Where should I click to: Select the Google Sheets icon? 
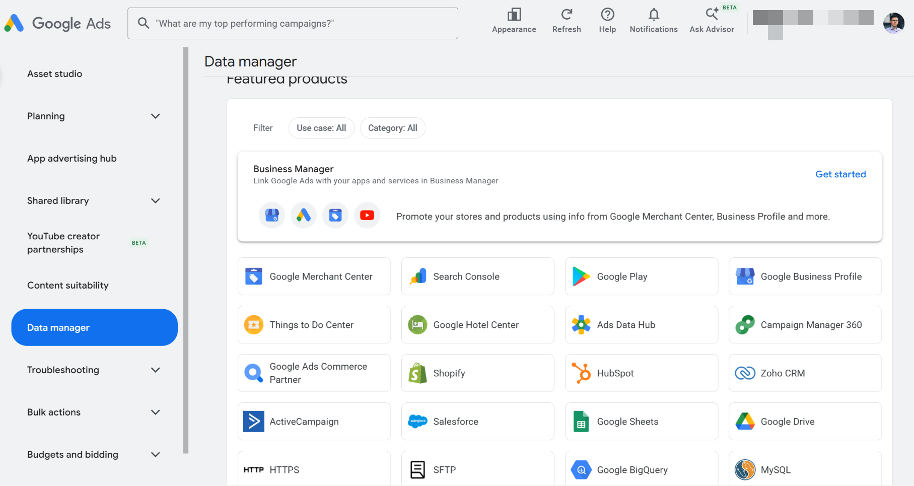click(581, 422)
